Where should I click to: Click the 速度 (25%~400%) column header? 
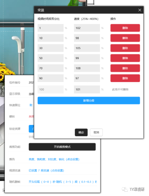coord(86,19)
